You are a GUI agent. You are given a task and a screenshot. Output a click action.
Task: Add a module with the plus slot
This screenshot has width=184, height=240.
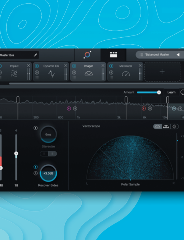coord(162,72)
